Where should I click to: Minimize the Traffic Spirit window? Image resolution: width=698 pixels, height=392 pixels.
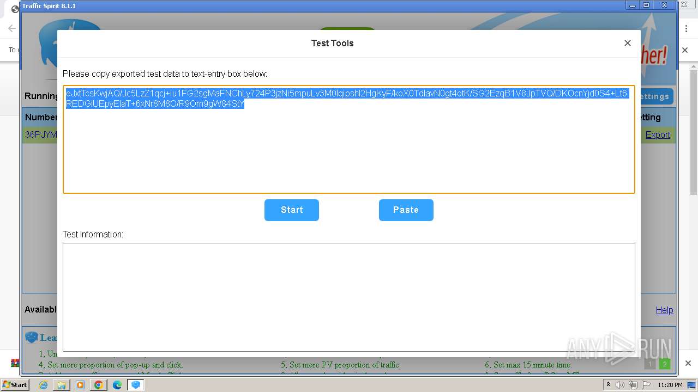coord(633,5)
